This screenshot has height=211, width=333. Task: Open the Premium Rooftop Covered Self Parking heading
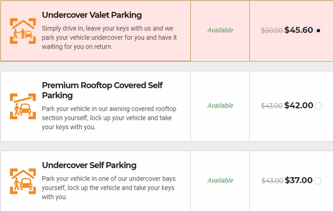click(102, 90)
